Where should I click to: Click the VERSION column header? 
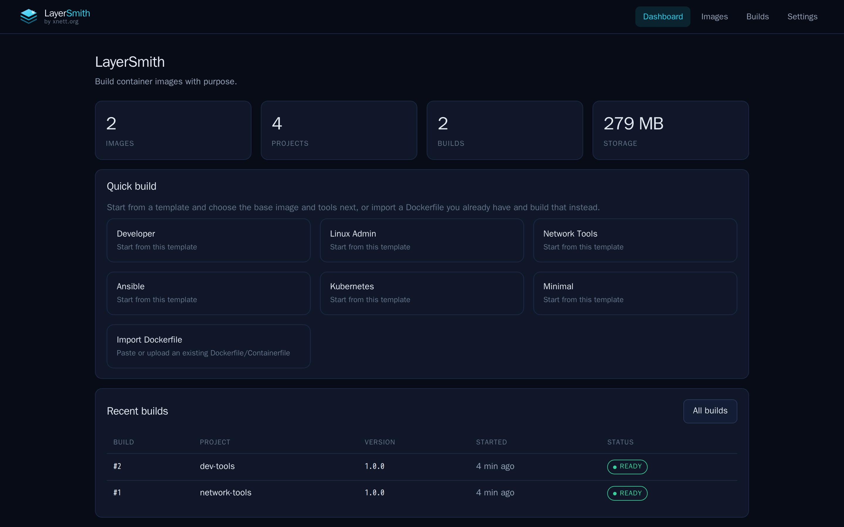380,442
